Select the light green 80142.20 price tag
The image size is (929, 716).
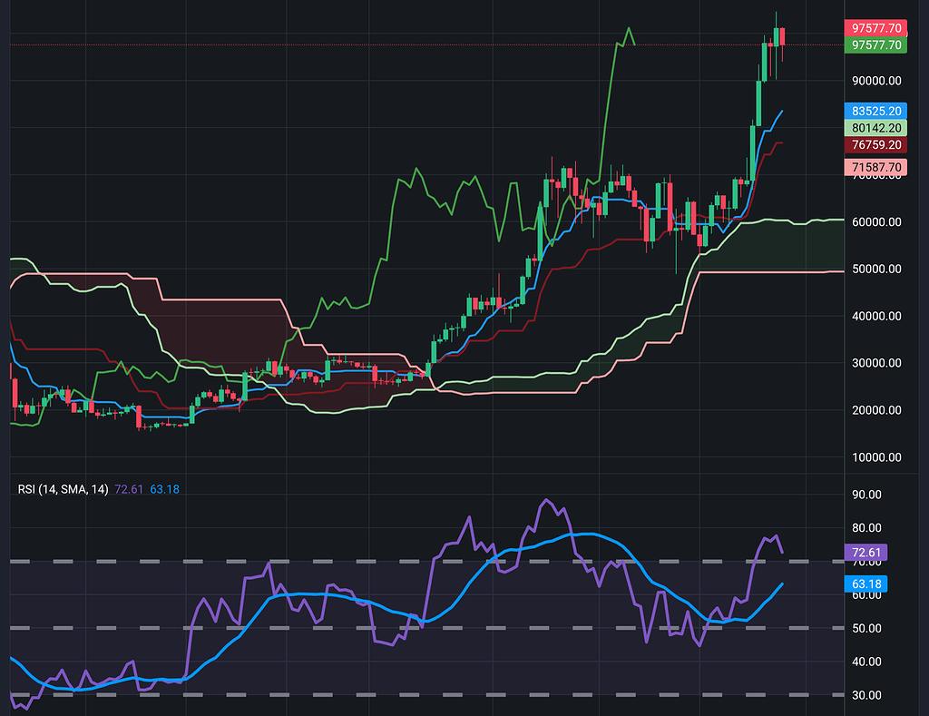(x=875, y=128)
